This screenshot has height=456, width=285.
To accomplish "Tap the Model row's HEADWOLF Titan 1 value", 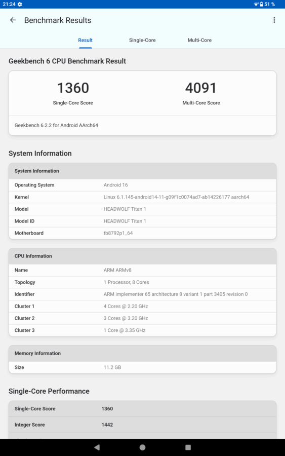I will [x=125, y=209].
